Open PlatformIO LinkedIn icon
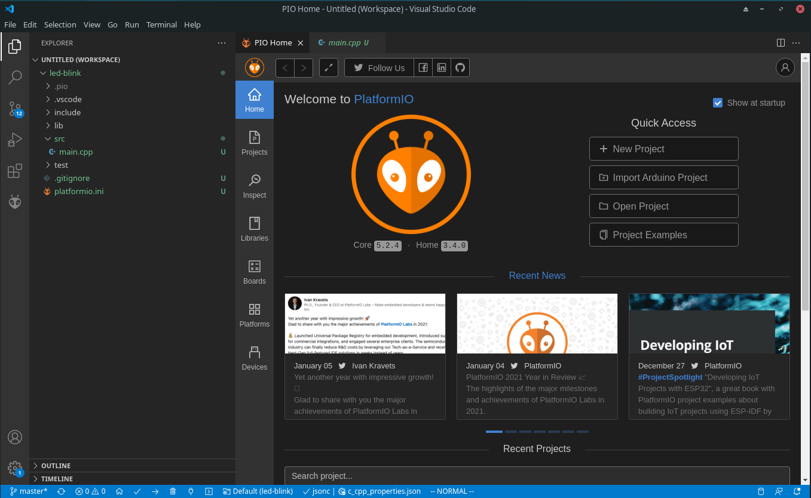This screenshot has height=498, width=811. 442,68
